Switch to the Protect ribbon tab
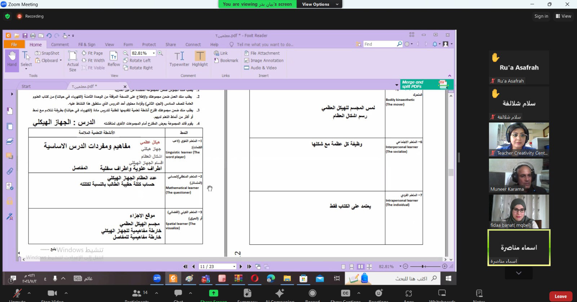 149,45
